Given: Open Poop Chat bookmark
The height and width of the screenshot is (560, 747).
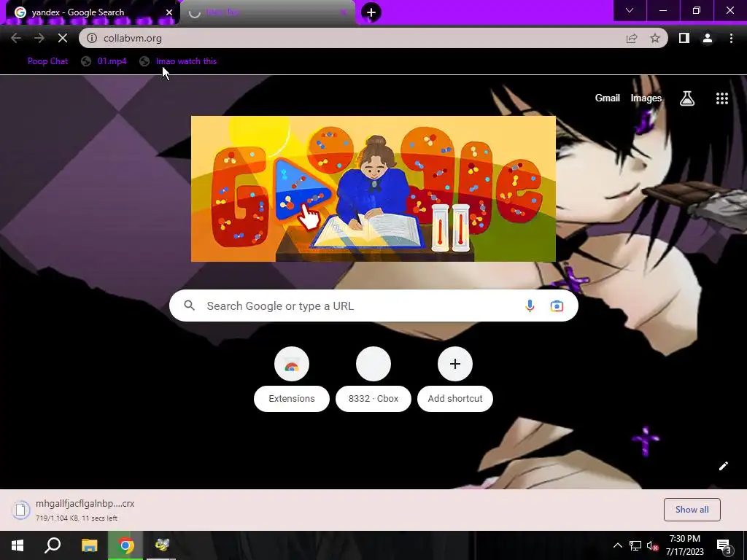Looking at the screenshot, I should click(x=47, y=61).
